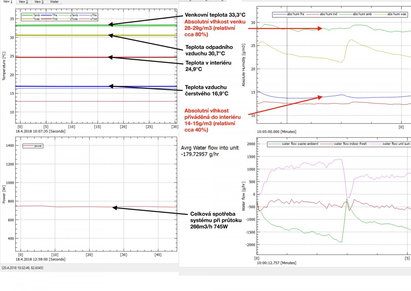The height and width of the screenshot is (291, 411).
Task: Open the View 3 tab
Action: [x=38, y=2]
